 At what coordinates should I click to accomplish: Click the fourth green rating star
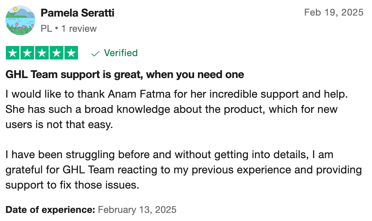pyautogui.click(x=56, y=53)
